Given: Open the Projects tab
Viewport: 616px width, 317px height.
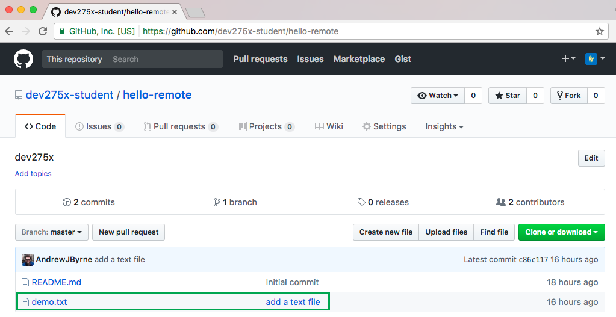Looking at the screenshot, I should coord(266,126).
